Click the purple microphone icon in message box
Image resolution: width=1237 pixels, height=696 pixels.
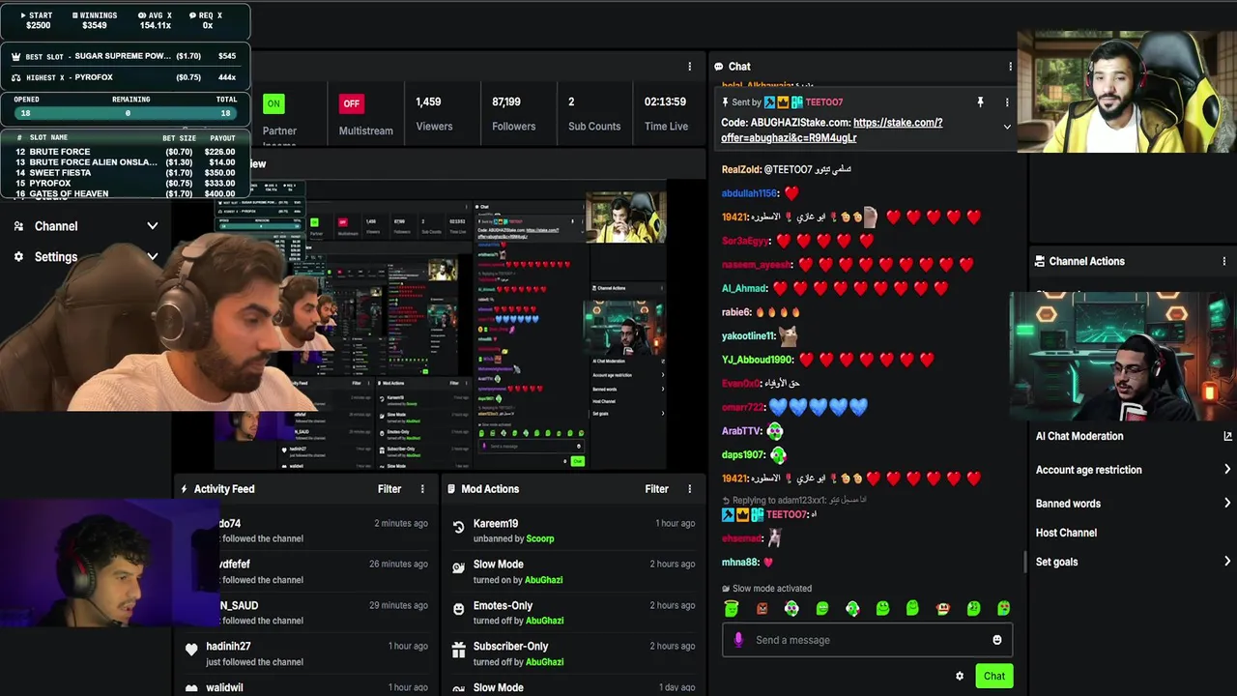(738, 640)
